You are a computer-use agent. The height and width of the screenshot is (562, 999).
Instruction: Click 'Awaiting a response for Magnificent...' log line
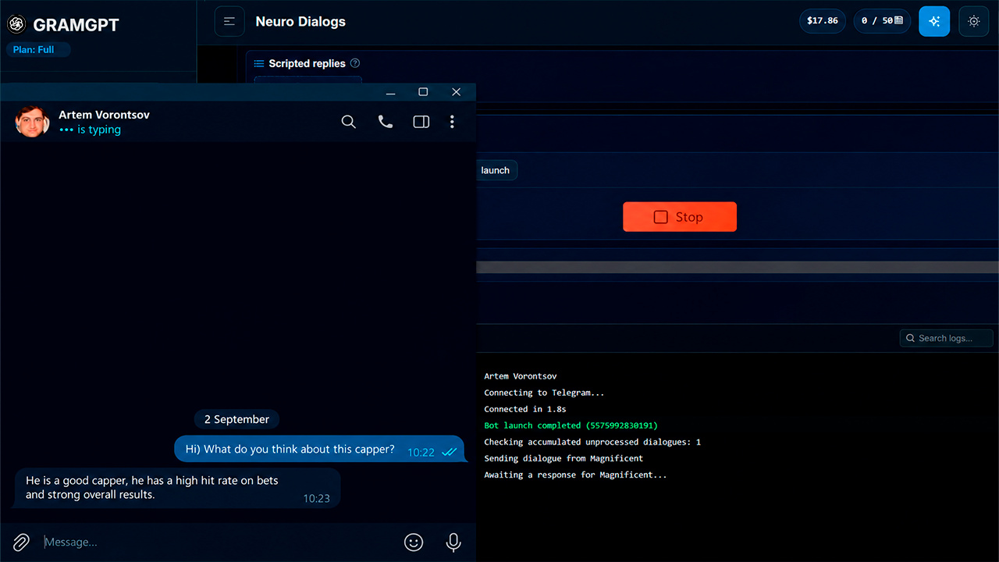575,475
